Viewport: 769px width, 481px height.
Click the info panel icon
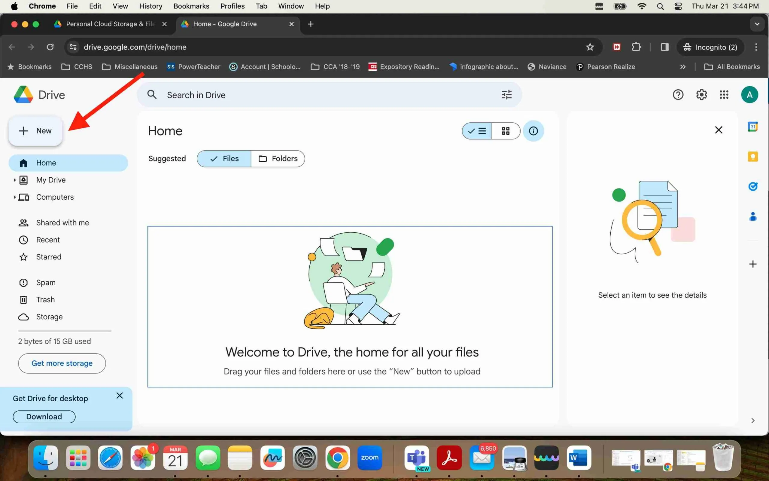point(533,131)
